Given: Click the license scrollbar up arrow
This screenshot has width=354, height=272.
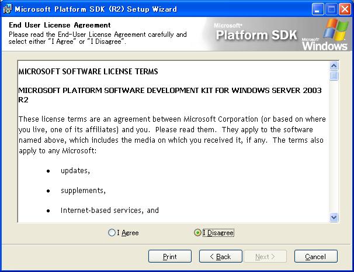Looking at the screenshot, I should click(334, 66).
